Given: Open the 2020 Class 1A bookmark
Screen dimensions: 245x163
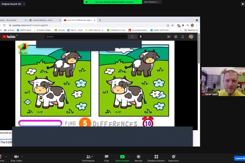Looking at the screenshot, I should pyautogui.click(x=95, y=30).
